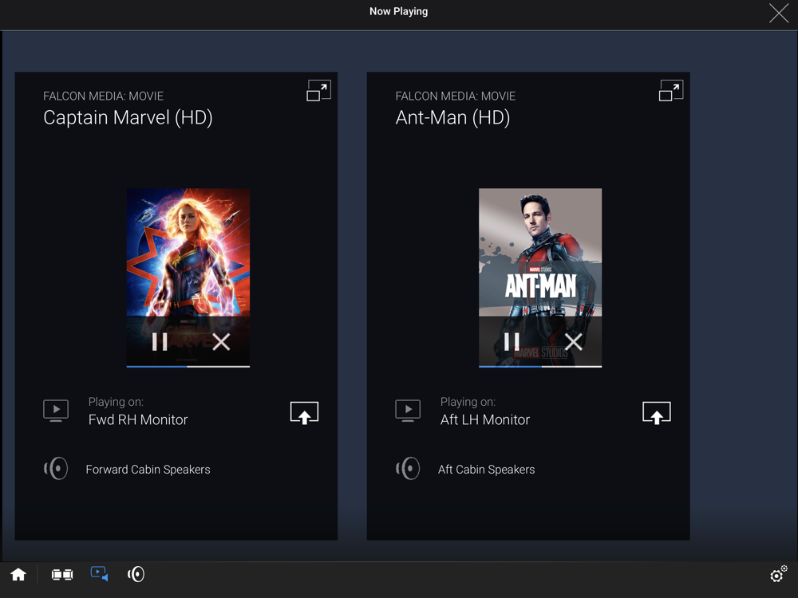Select the Captain Marvel poster thumbnail
This screenshot has height=598, width=798.
tap(188, 277)
